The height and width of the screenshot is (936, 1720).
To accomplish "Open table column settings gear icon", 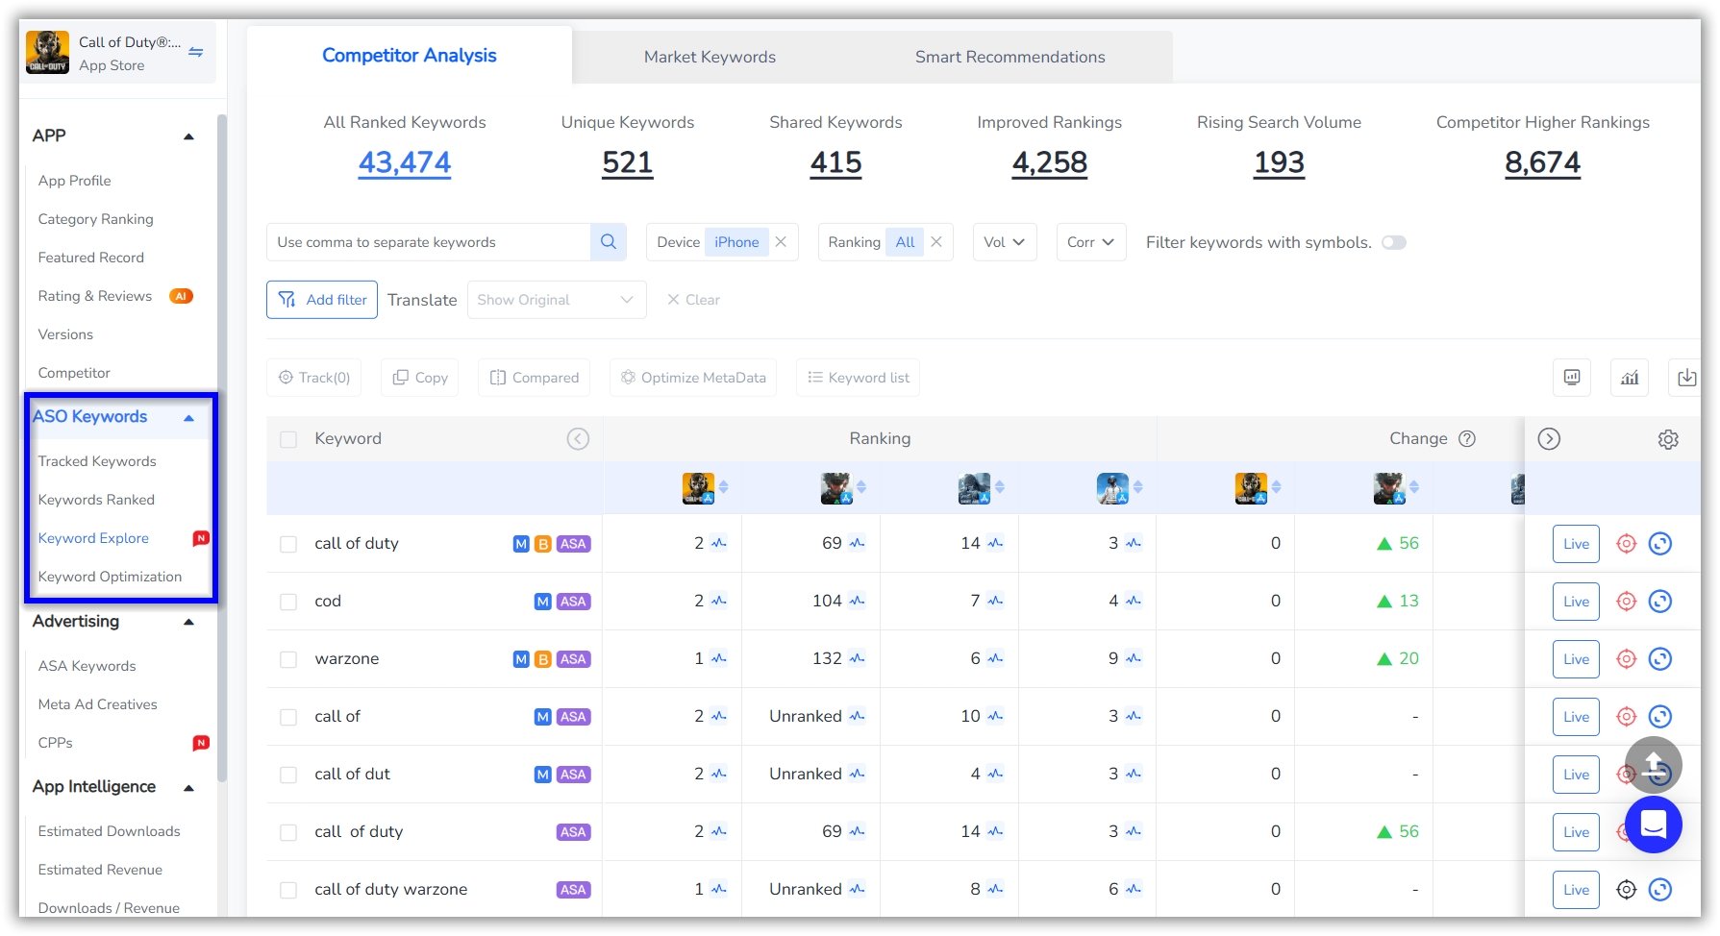I will (x=1668, y=439).
